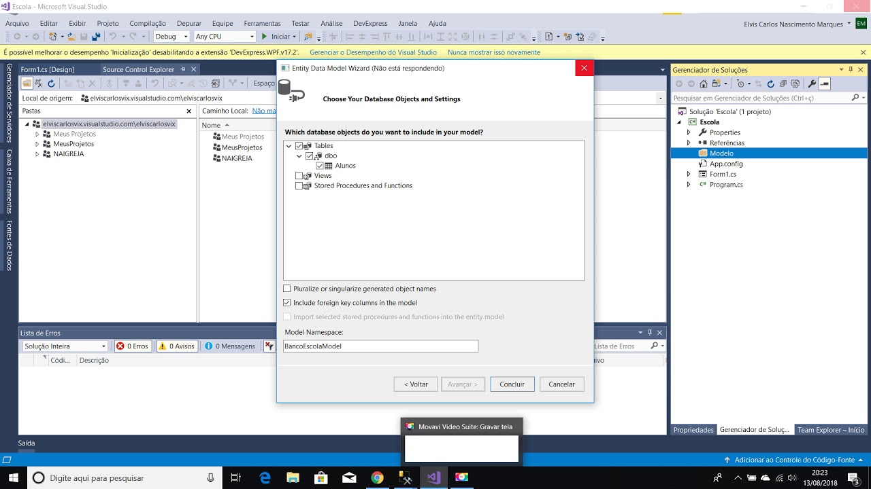Collapse the dbo tree node
The height and width of the screenshot is (489, 871).
point(299,156)
